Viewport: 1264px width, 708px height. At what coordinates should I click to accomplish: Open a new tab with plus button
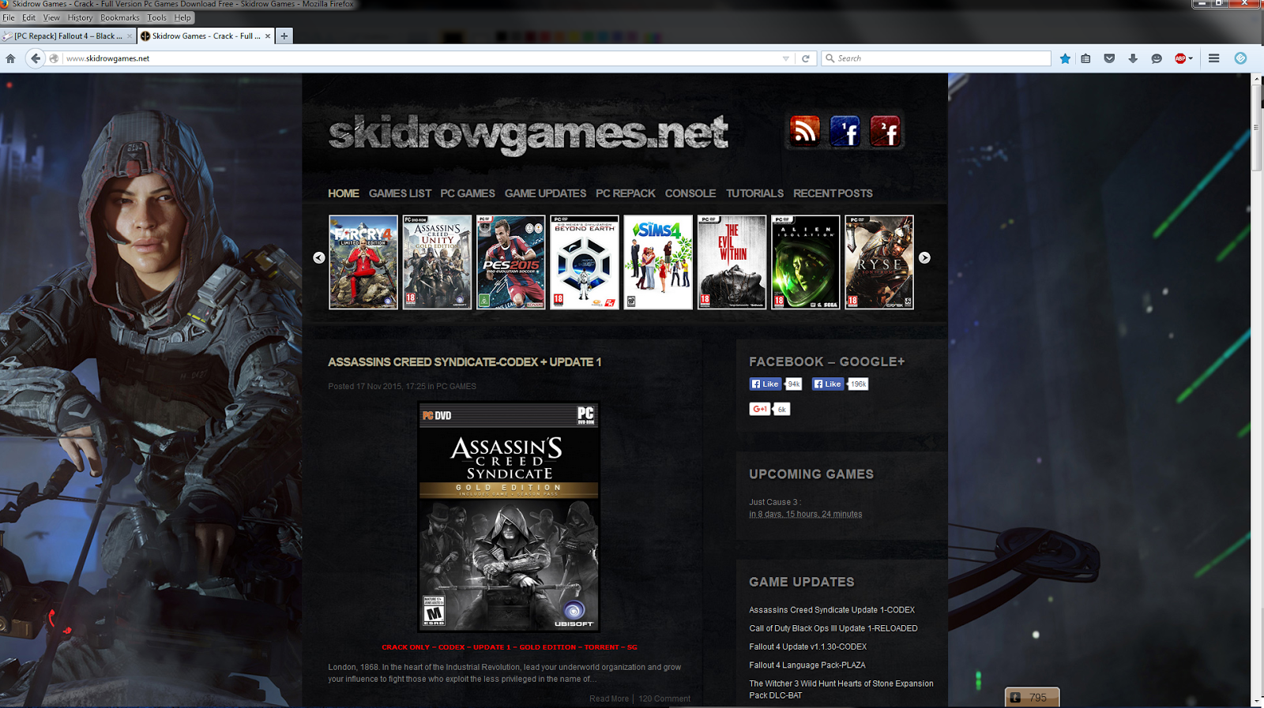(x=284, y=36)
